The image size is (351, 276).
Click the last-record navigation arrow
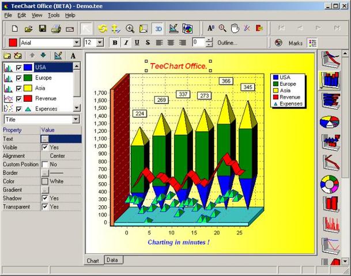[337, 28]
